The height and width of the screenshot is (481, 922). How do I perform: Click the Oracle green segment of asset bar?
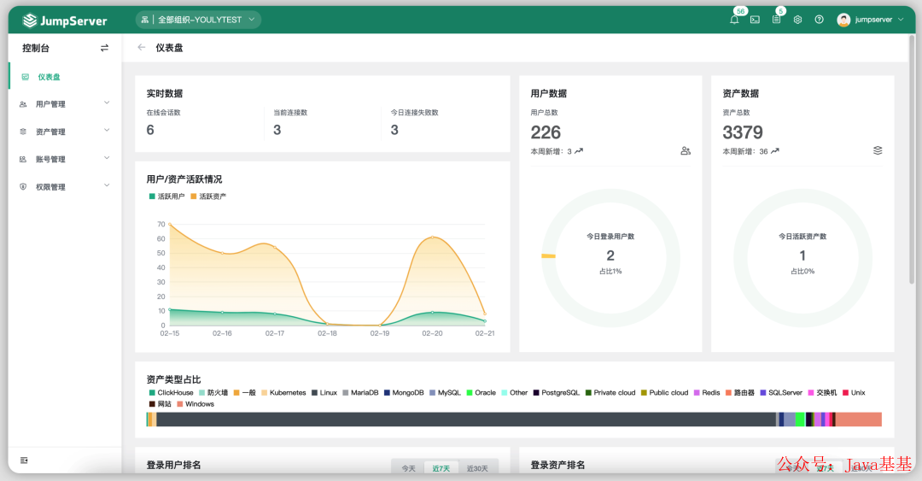click(x=800, y=419)
